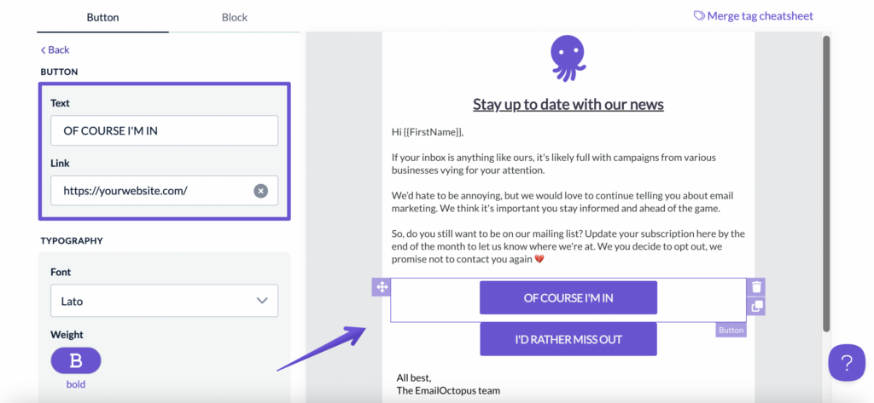Click the button Text input field
The width and height of the screenshot is (874, 403).
point(164,130)
